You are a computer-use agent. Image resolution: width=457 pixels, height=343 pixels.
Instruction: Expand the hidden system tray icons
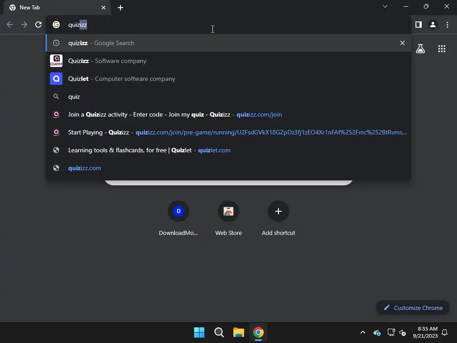point(363,332)
